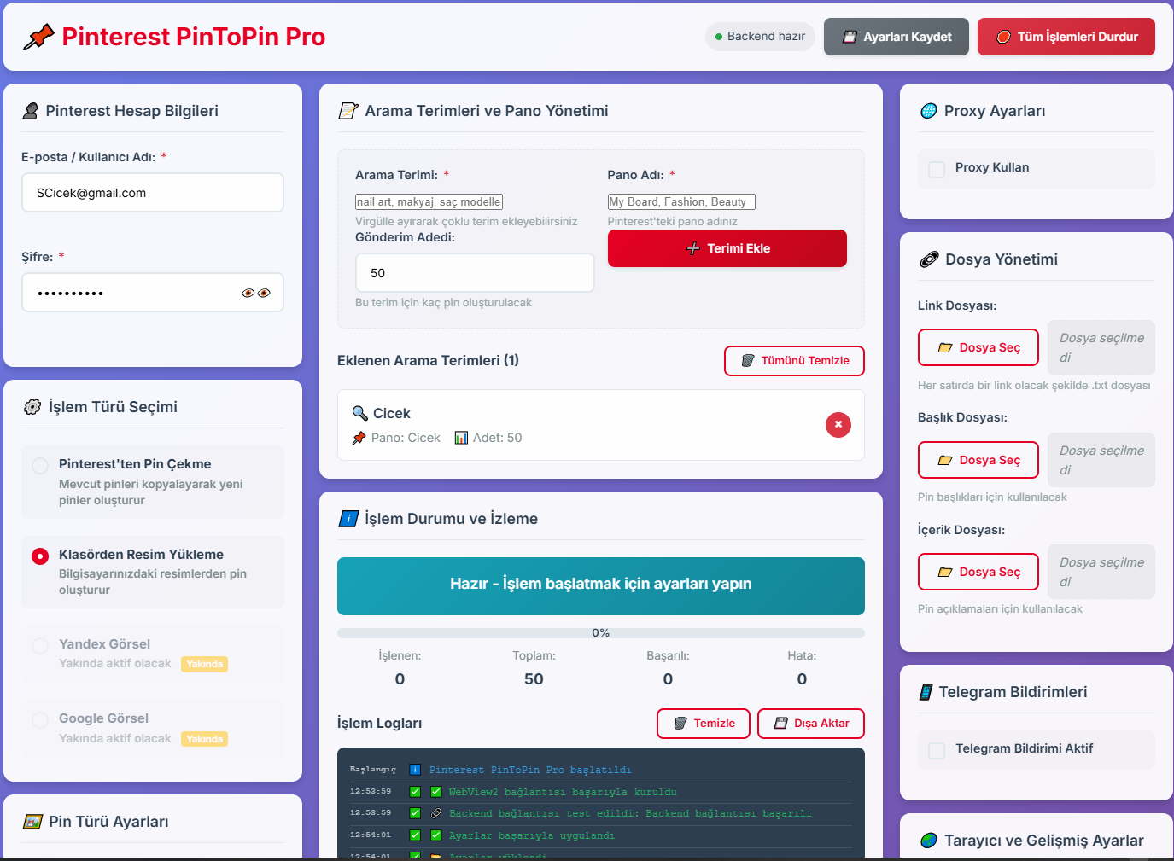Click the Arama Terimleri notepad icon

(348, 111)
